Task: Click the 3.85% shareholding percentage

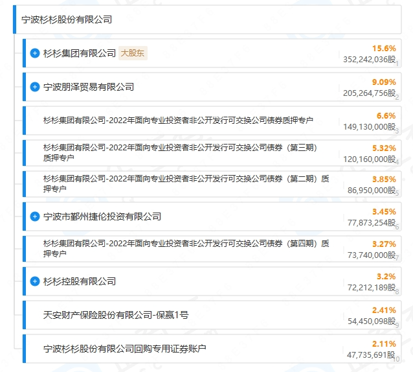Action: point(384,180)
